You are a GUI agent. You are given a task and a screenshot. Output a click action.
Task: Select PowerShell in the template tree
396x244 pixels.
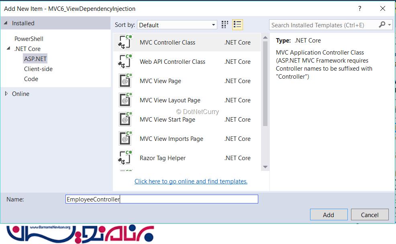29,39
